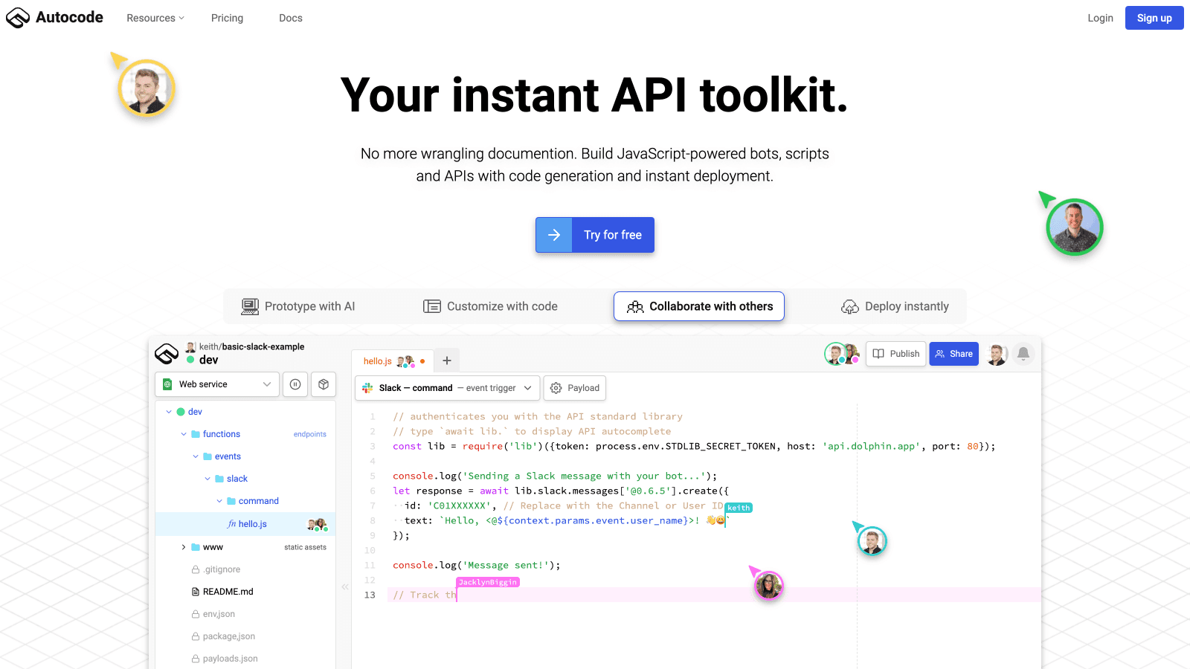The image size is (1190, 669).
Task: Click the JacklynBiggin cursor label
Action: point(488,582)
